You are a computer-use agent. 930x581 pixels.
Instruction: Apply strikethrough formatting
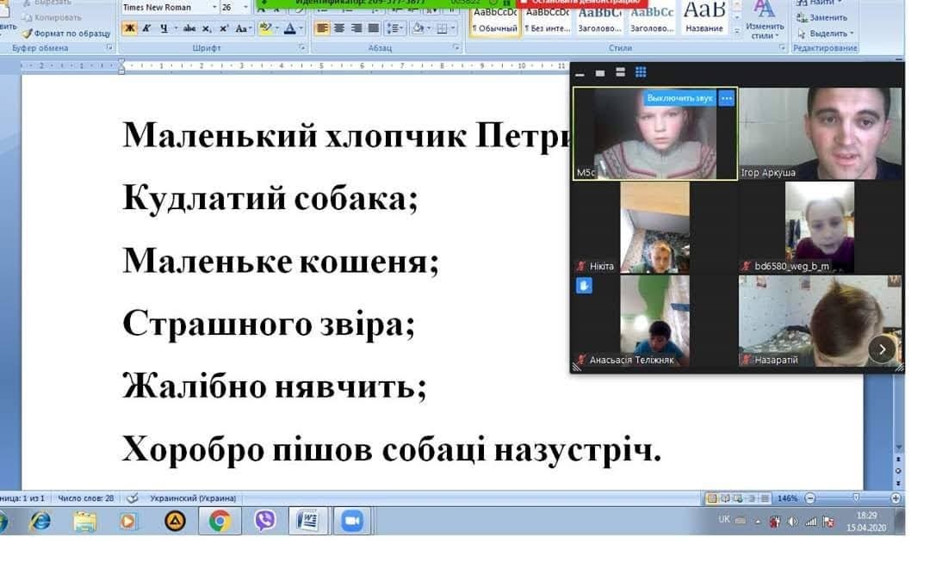point(189,28)
